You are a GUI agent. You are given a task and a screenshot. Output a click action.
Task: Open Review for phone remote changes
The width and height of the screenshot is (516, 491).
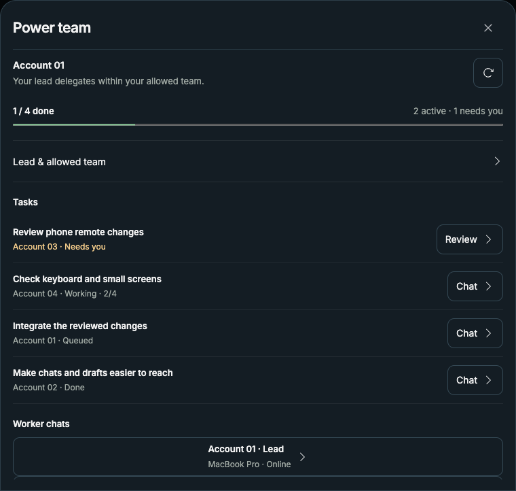tap(470, 239)
